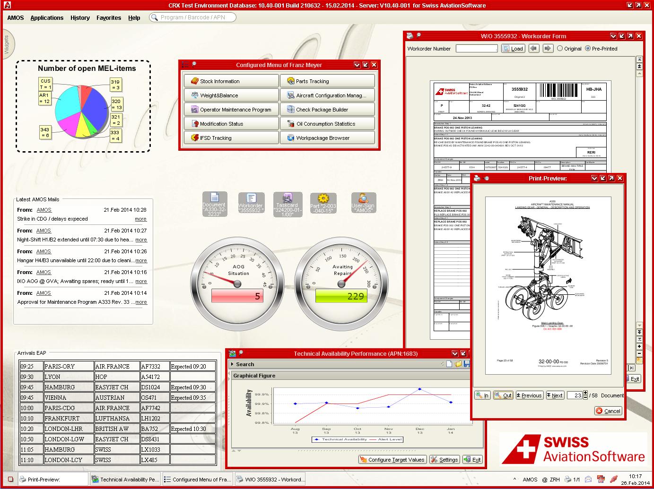Open the Workorder 3555932 desktop icon
This screenshot has height=489, width=654.
pyautogui.click(x=251, y=204)
